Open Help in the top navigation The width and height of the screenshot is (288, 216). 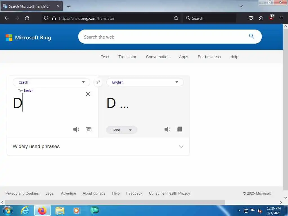pyautogui.click(x=234, y=57)
